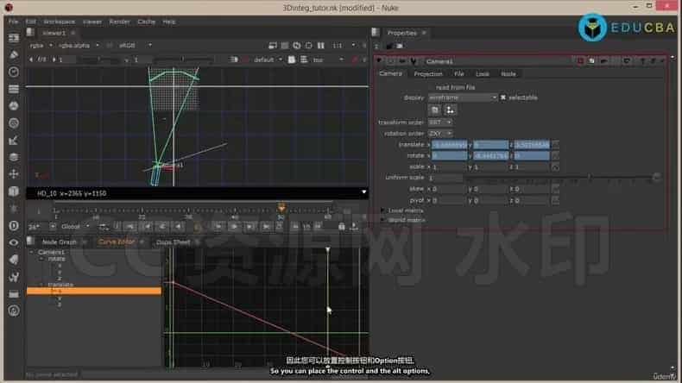Switch to the Node Graph tab

point(60,242)
